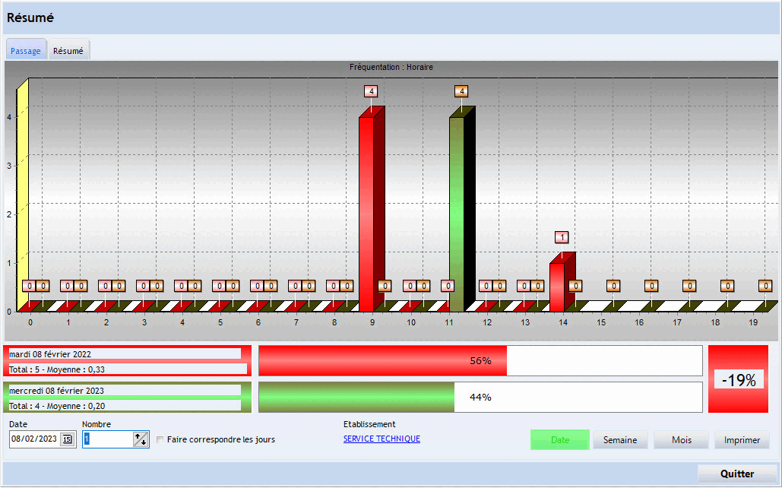The width and height of the screenshot is (782, 488).
Task: Switch view to Semaine
Action: [620, 439]
